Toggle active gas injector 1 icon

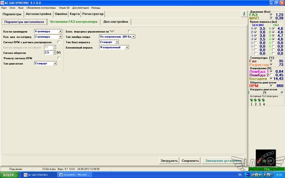pos(251,100)
